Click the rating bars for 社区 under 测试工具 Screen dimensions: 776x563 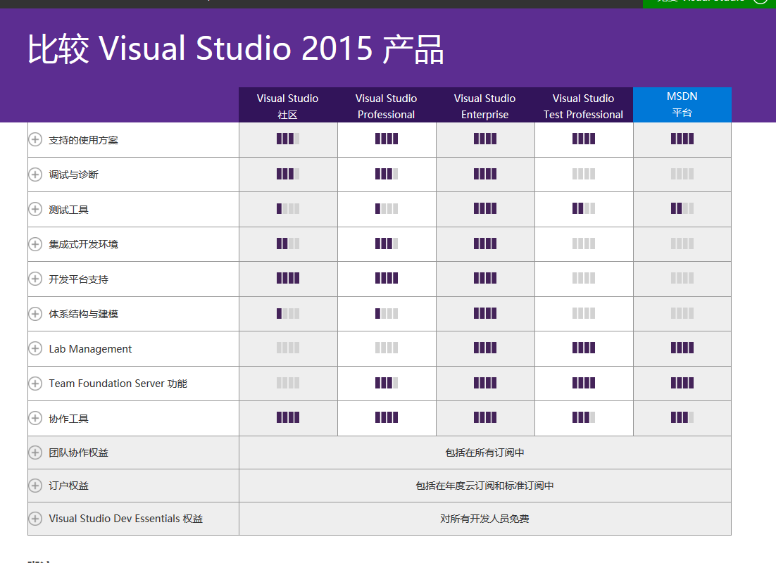pyautogui.click(x=288, y=208)
